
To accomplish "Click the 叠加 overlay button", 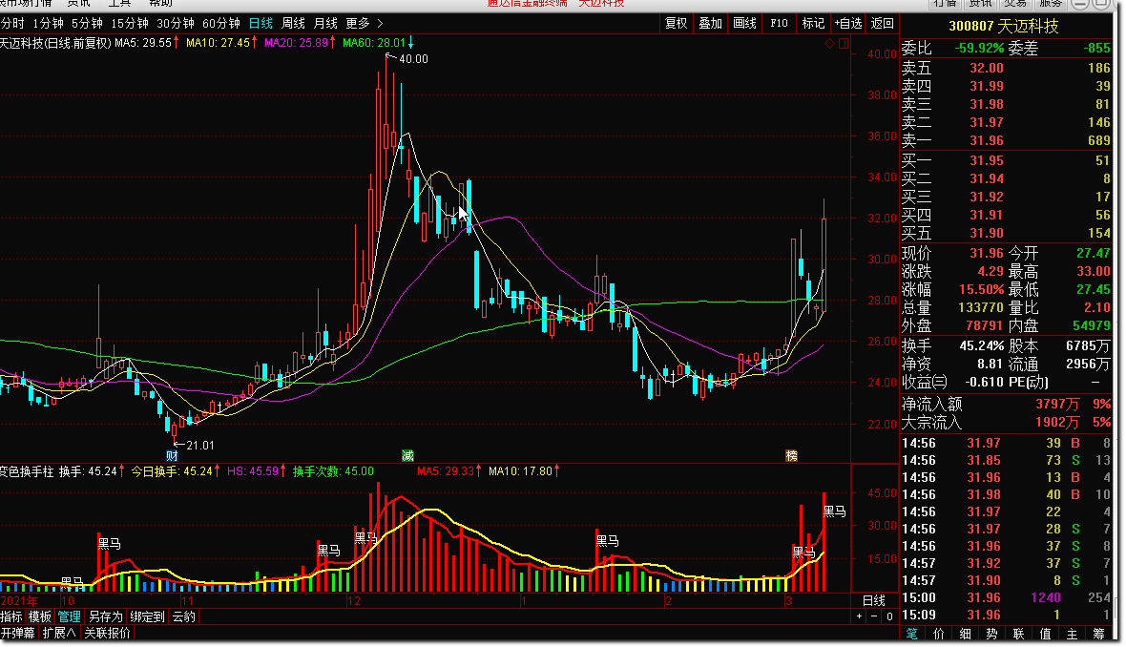I will click(710, 24).
